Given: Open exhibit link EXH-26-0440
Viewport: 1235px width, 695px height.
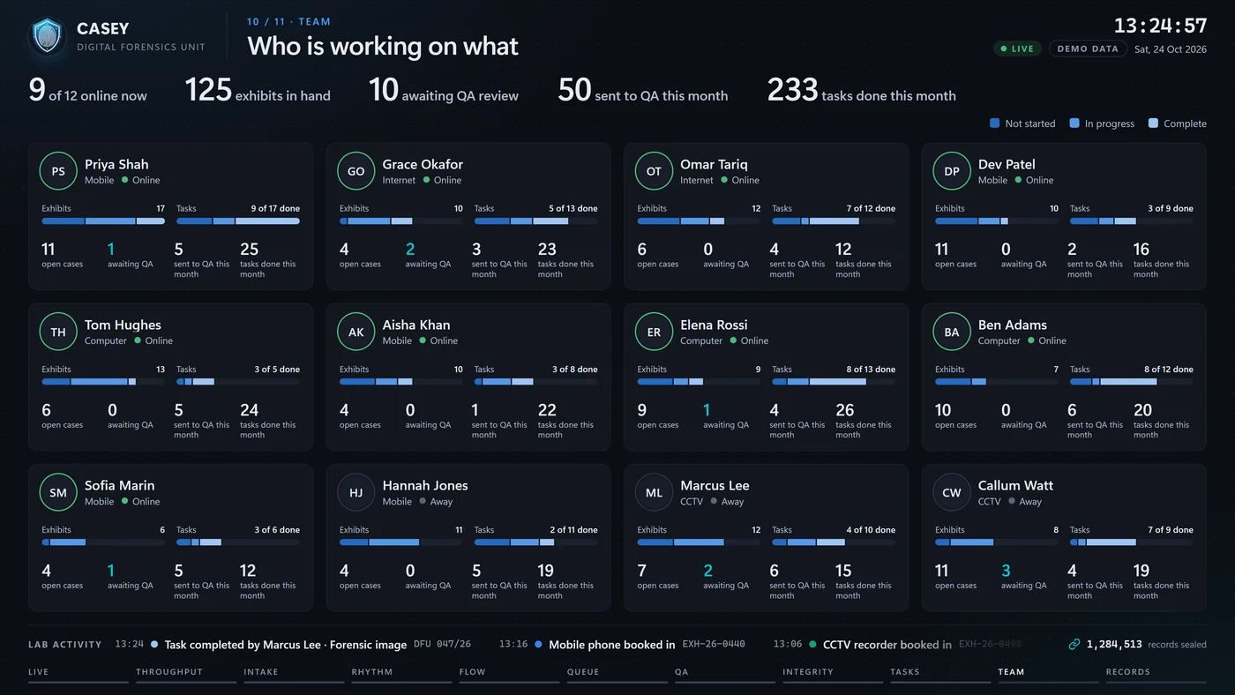Looking at the screenshot, I should [x=712, y=645].
